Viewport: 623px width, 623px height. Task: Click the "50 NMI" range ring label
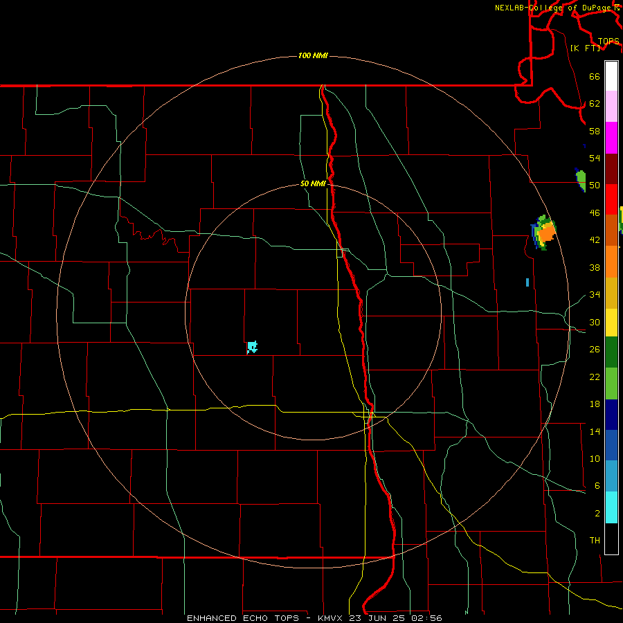[313, 183]
